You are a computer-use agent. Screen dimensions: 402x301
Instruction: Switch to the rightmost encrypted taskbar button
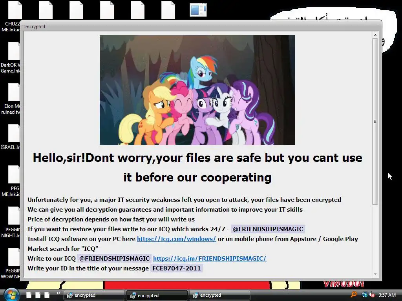(x=219, y=295)
